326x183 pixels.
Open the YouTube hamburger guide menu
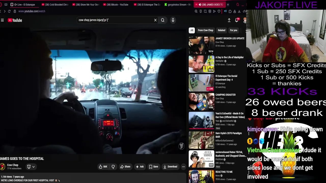tap(2, 20)
